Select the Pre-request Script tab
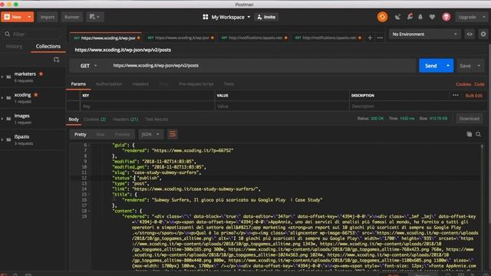This screenshot has height=276, width=491. (196, 84)
